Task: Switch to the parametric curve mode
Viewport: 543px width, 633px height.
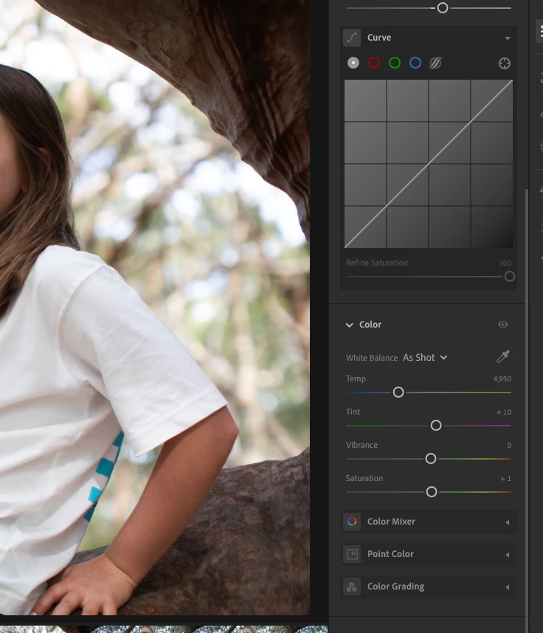Action: pyautogui.click(x=435, y=63)
